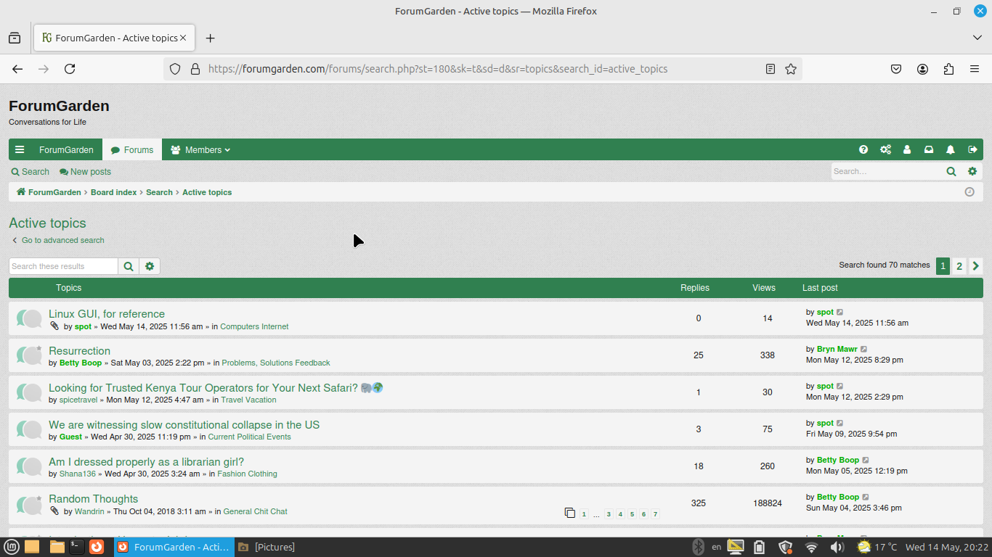Jump to last post icon by Betty Boop, May 05
This screenshot has height=557, width=992.
[x=866, y=460]
